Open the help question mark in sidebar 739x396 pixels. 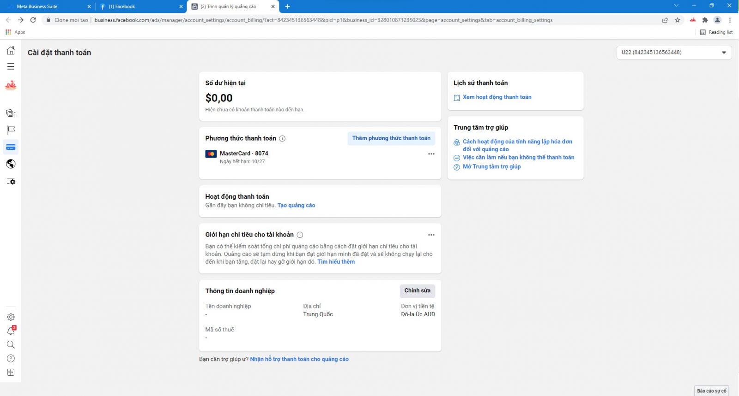click(x=11, y=358)
